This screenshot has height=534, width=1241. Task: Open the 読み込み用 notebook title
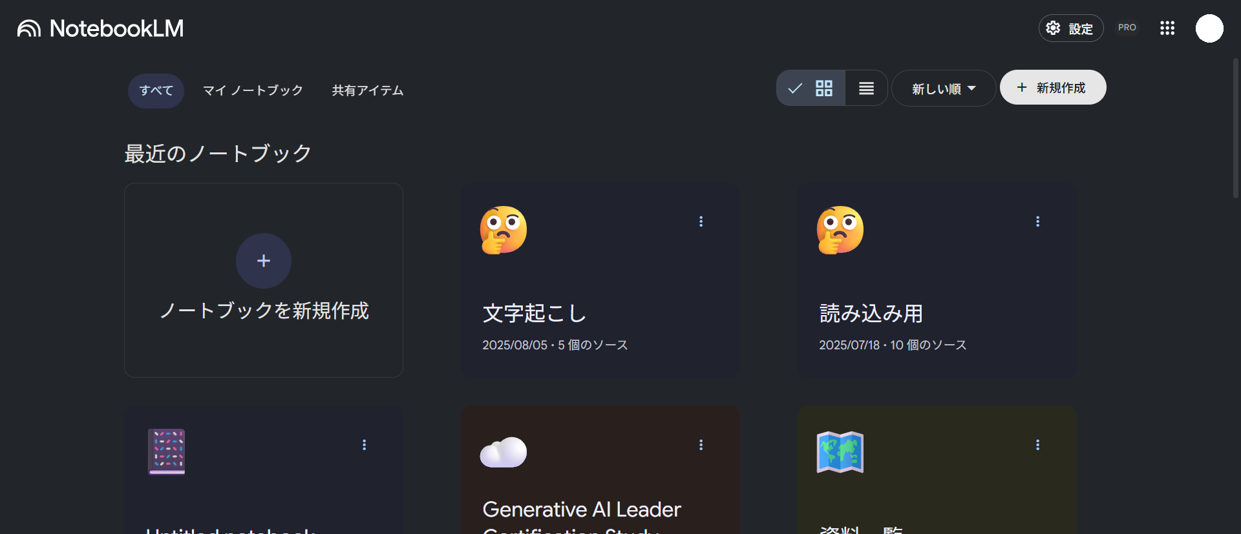871,313
